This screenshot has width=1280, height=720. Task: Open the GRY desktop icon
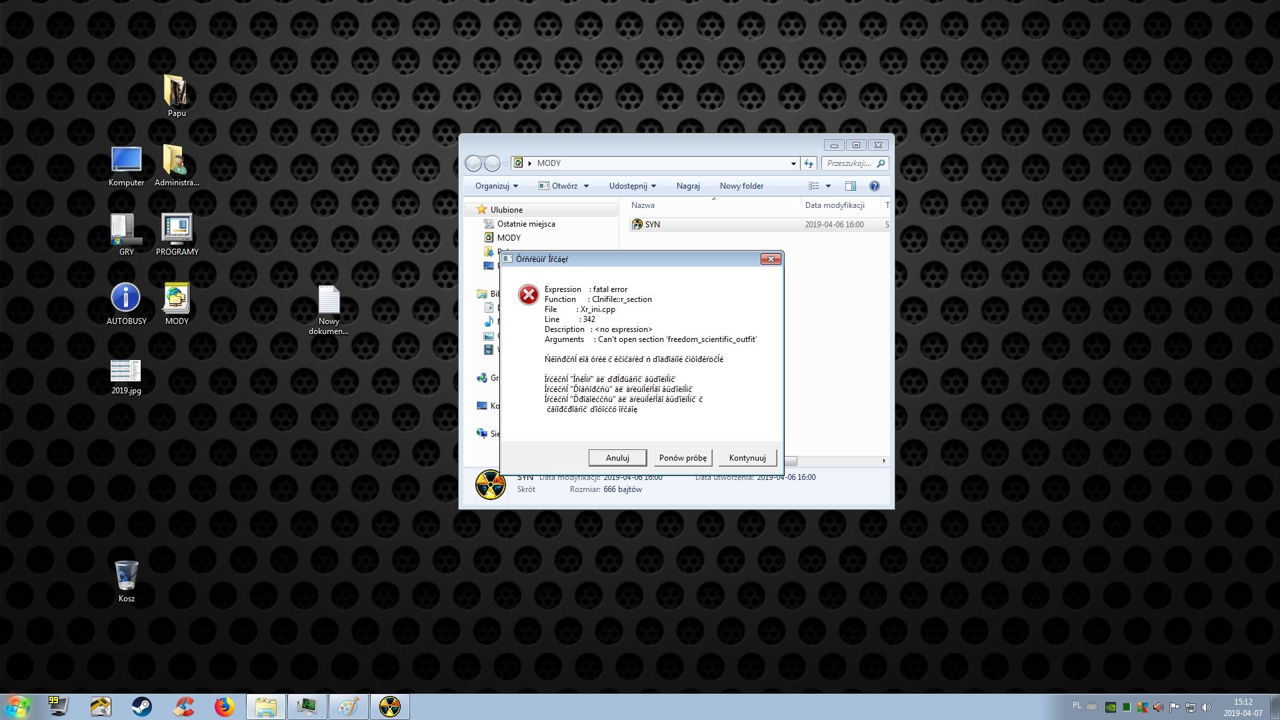tap(126, 235)
